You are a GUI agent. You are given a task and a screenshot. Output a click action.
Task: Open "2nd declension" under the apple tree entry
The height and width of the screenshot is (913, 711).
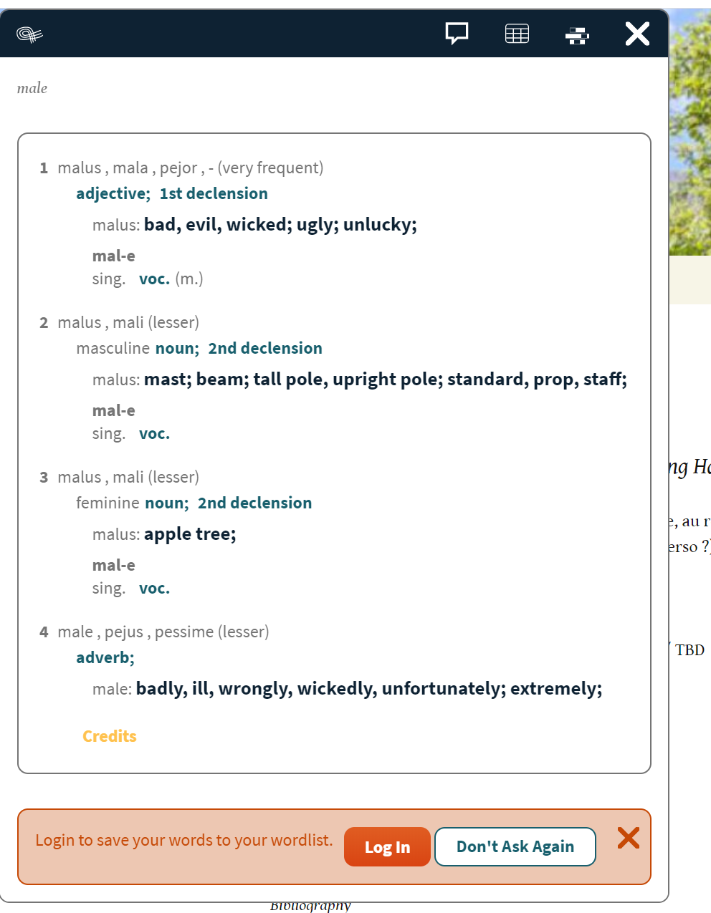(254, 503)
